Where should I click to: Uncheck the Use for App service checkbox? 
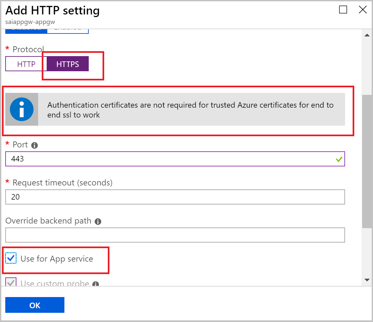coord(11,259)
